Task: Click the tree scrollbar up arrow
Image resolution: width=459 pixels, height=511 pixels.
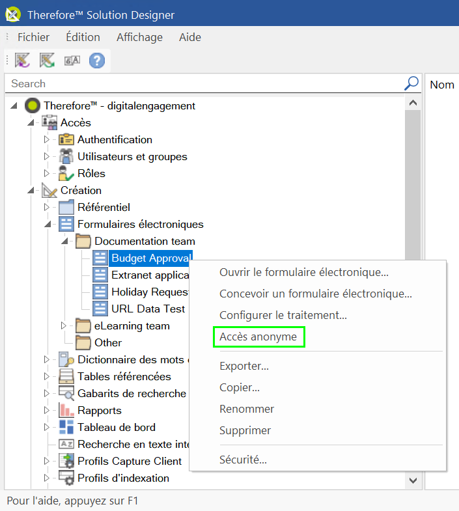Action: 413,103
